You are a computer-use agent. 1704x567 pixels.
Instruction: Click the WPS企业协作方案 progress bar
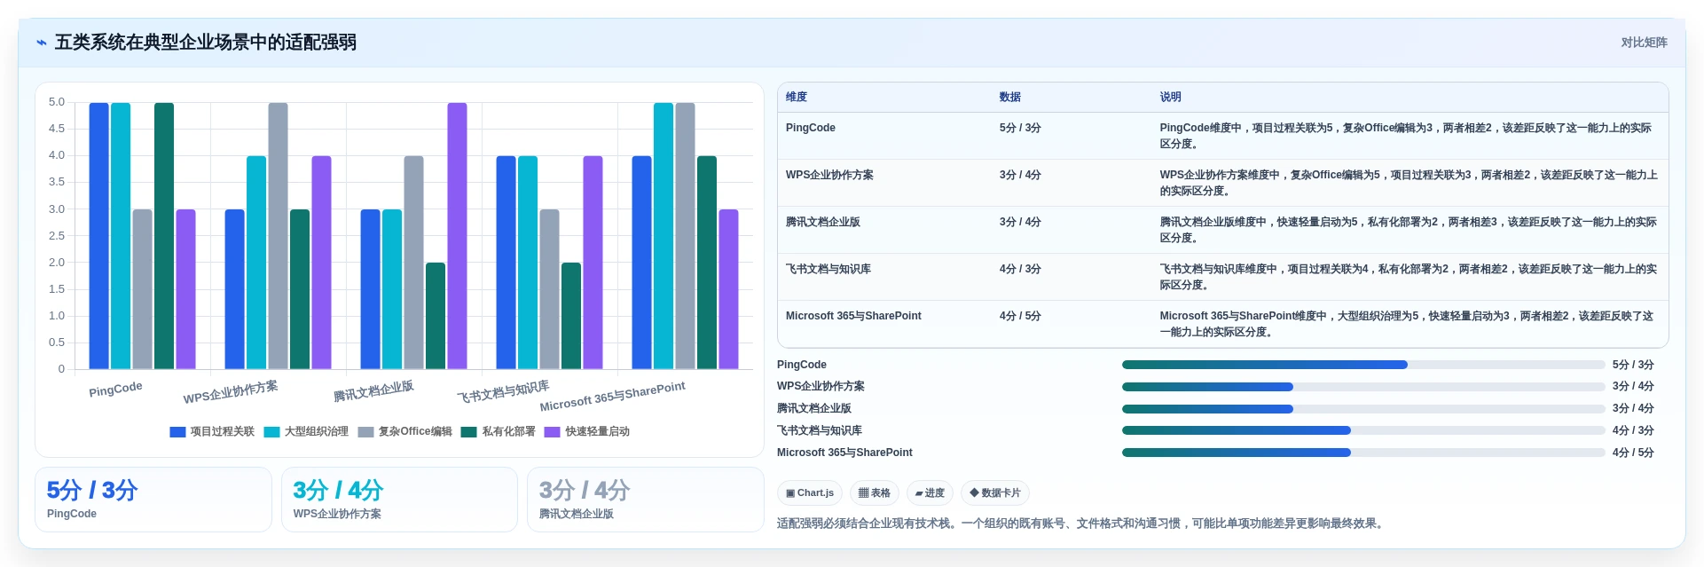[1363, 388]
